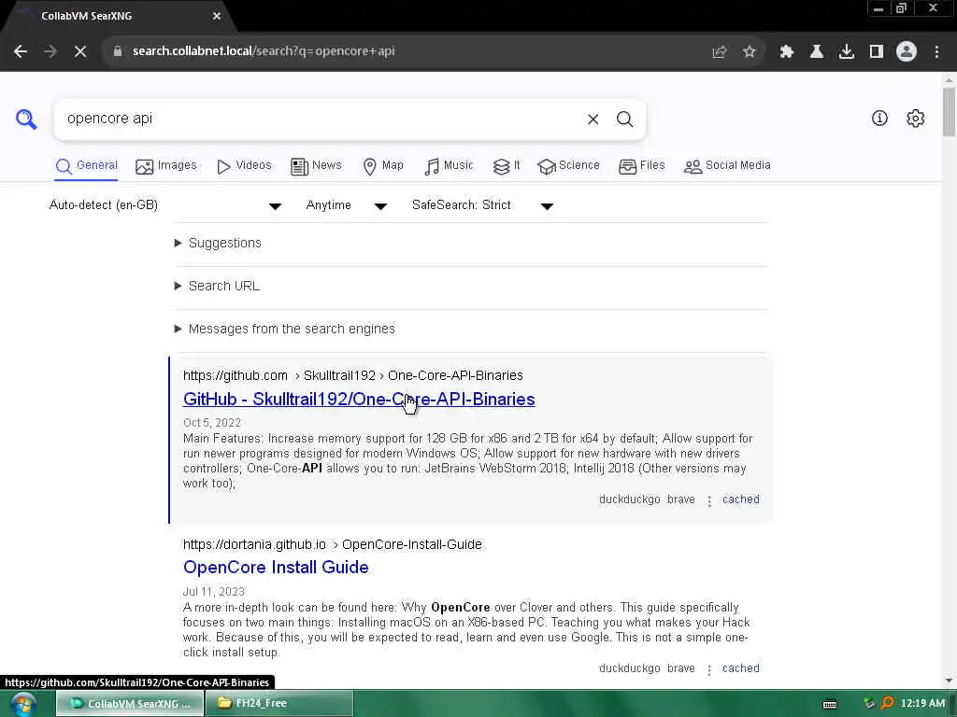Click the Oct 5, 2022 result date
The image size is (957, 717).
click(x=212, y=423)
